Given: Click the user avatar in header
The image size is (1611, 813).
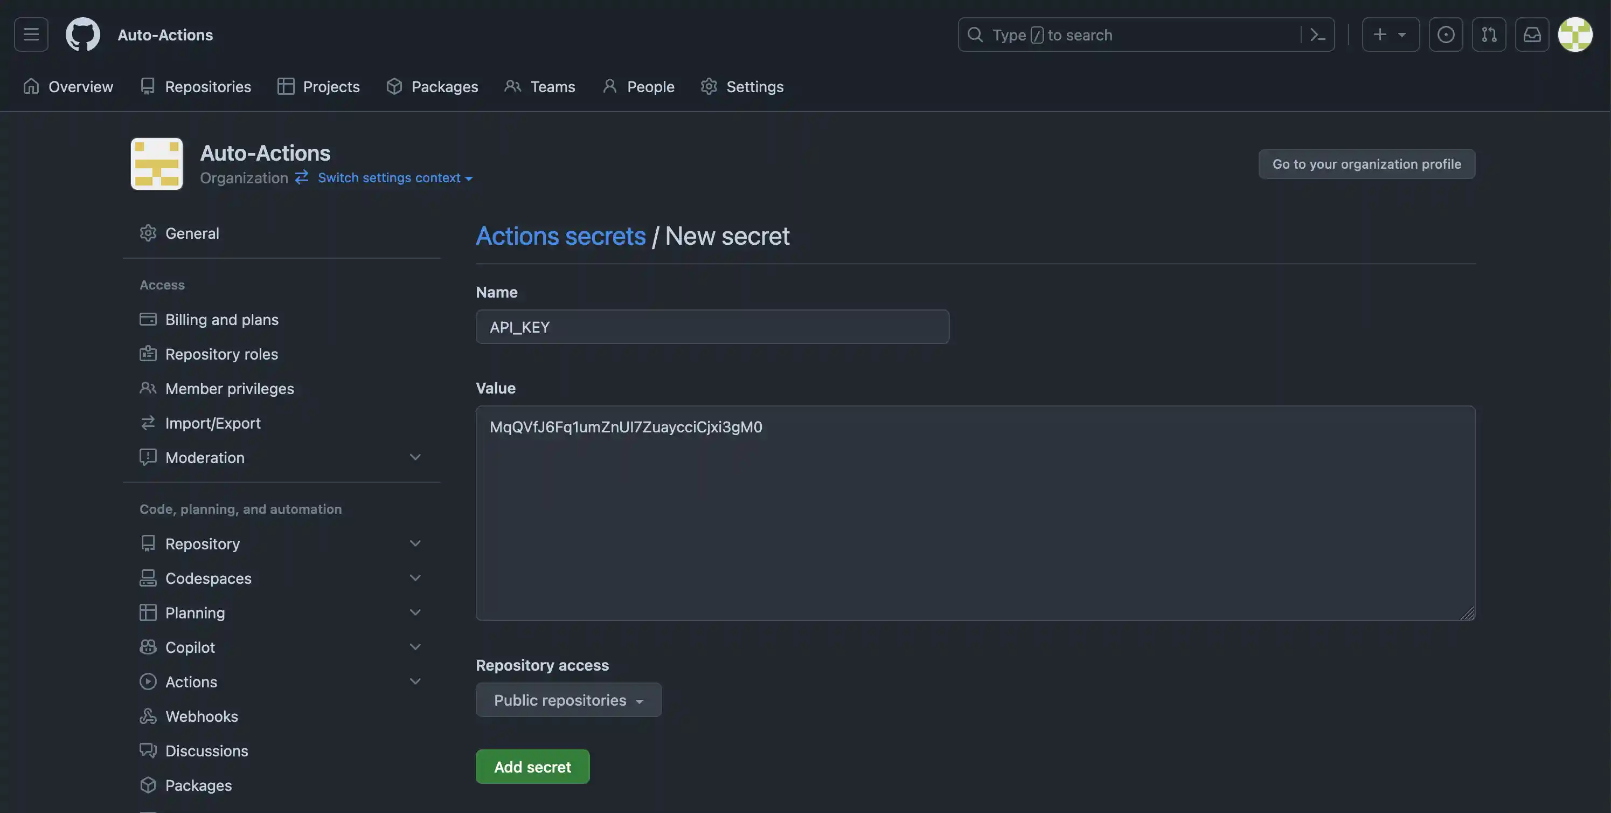Looking at the screenshot, I should [1575, 35].
